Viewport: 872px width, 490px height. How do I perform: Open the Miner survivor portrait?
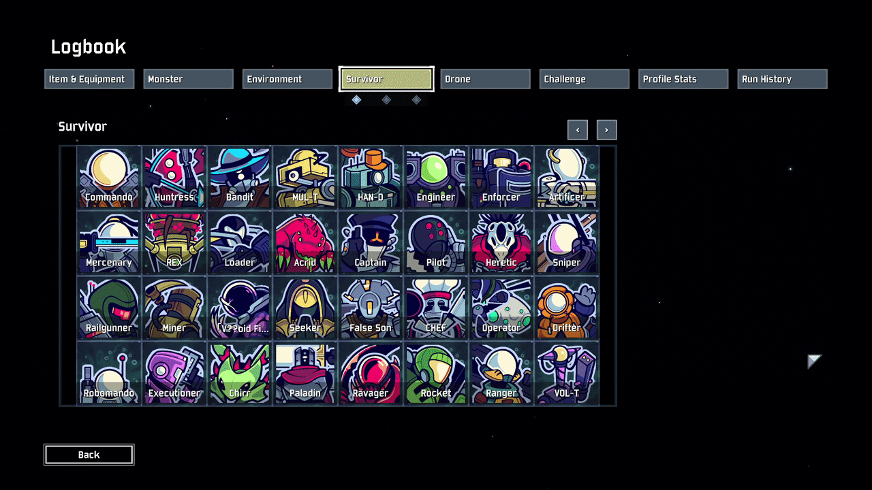point(174,308)
